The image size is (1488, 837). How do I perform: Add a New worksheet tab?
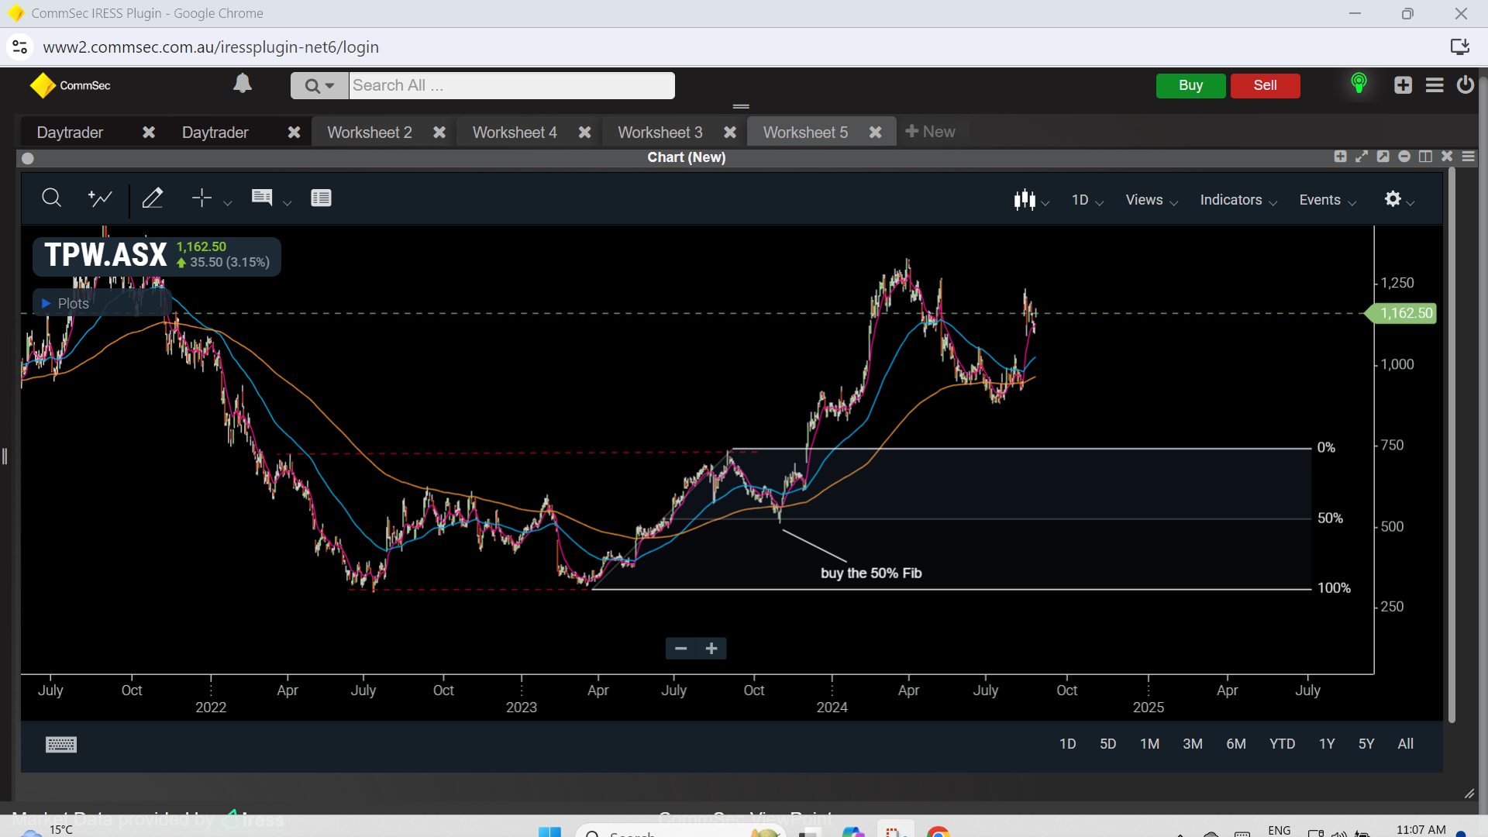(x=930, y=132)
